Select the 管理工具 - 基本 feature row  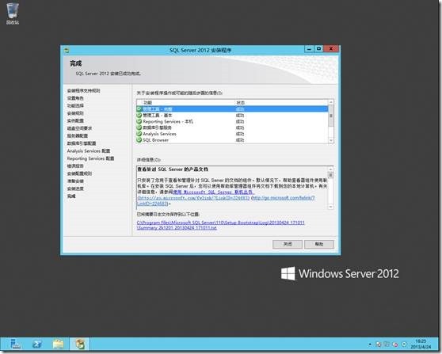233,116
